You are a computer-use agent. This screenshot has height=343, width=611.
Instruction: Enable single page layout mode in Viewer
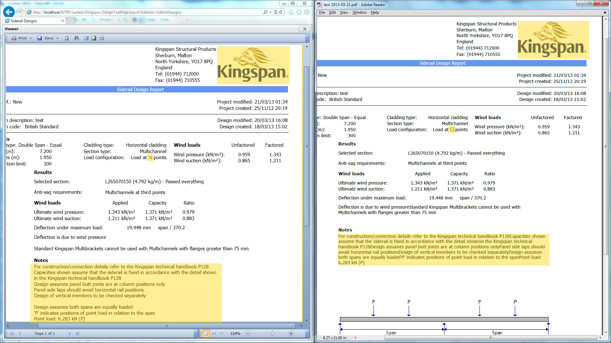[206, 333]
